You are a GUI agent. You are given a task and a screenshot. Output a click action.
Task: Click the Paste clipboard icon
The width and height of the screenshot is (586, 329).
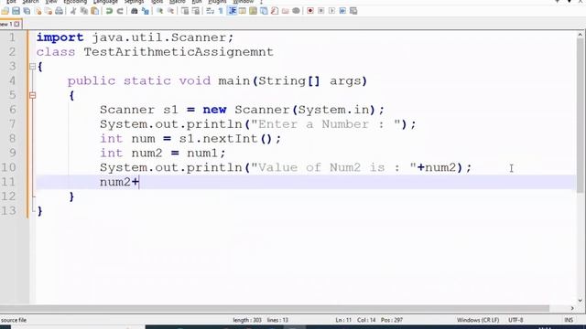[x=95, y=11]
